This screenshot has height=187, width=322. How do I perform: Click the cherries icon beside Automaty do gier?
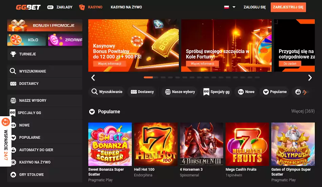click(x=14, y=150)
